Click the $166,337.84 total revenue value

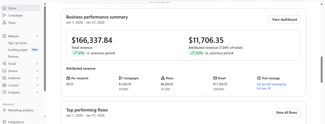pos(92,40)
